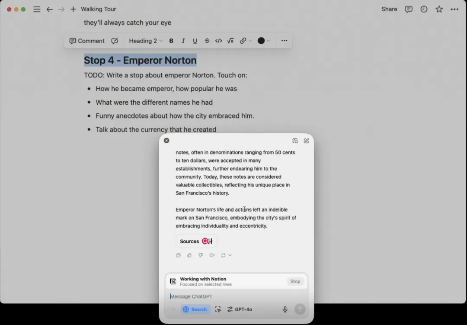Toggle italic formatting

tap(183, 41)
